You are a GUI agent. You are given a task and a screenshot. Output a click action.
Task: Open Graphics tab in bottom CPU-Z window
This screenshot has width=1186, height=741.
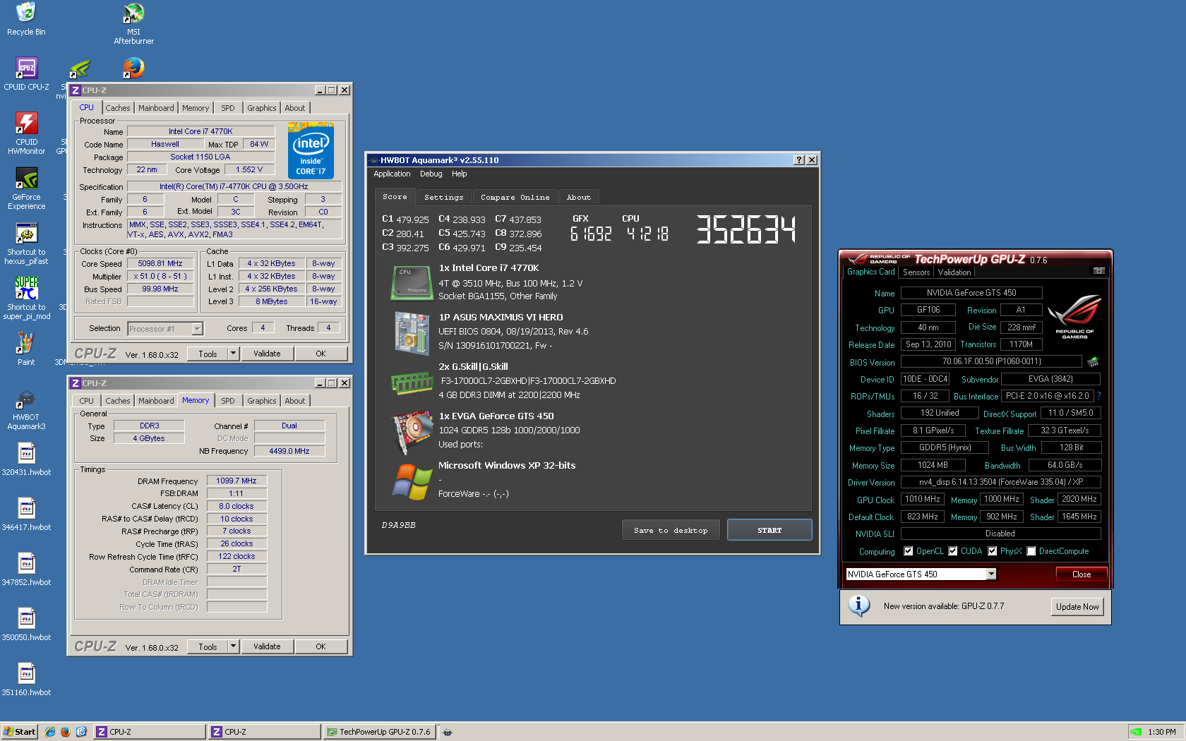coord(262,401)
